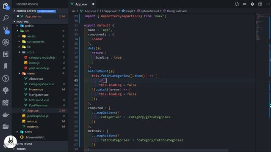
Task: Open the Docker whale view
Action: 6,114
